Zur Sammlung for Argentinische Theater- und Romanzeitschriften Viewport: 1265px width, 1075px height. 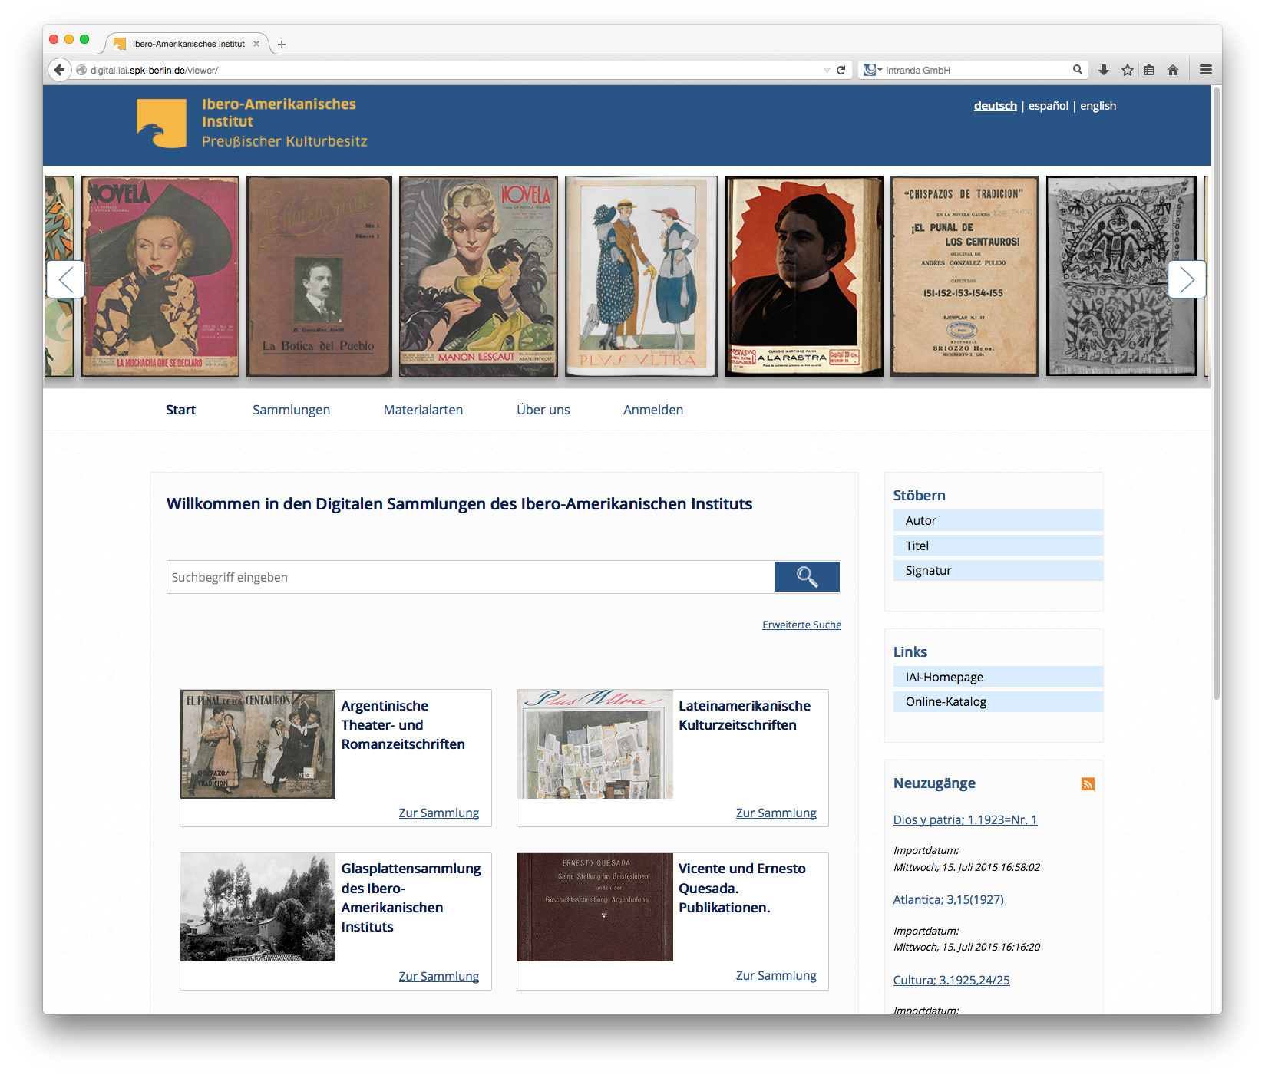click(438, 813)
